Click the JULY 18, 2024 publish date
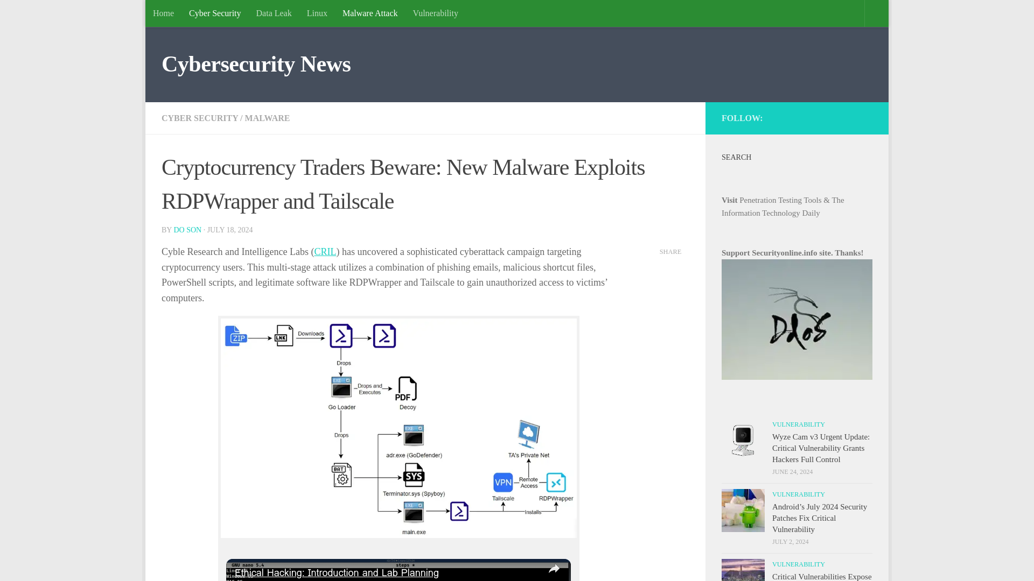The height and width of the screenshot is (581, 1034). click(230, 230)
